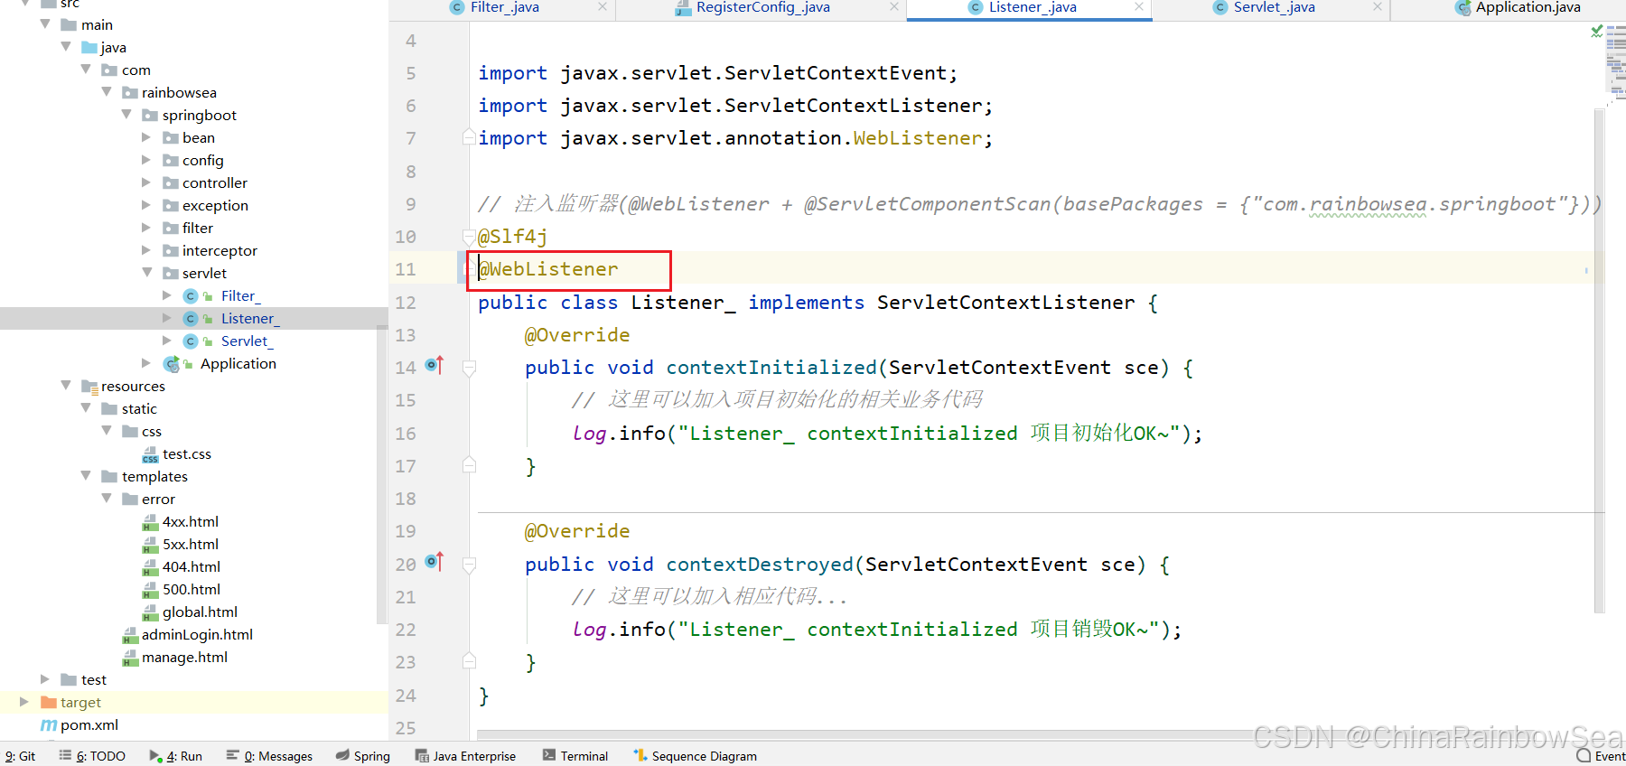Open the Sequence Diagram tool window

695,756
